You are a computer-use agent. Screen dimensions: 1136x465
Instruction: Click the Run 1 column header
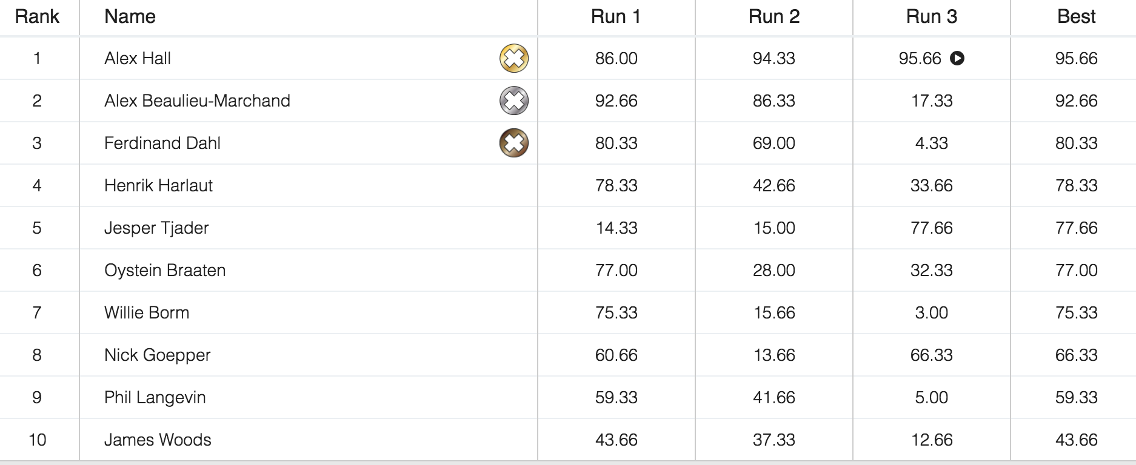click(616, 17)
